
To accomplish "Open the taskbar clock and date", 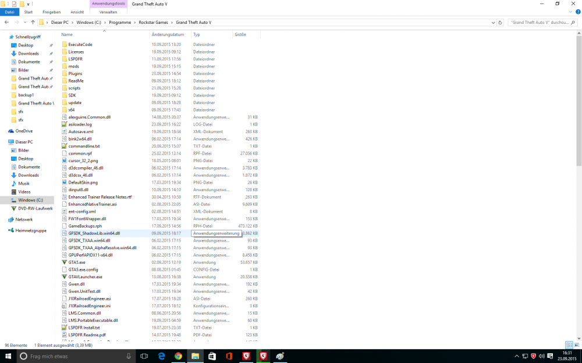I will point(567,356).
